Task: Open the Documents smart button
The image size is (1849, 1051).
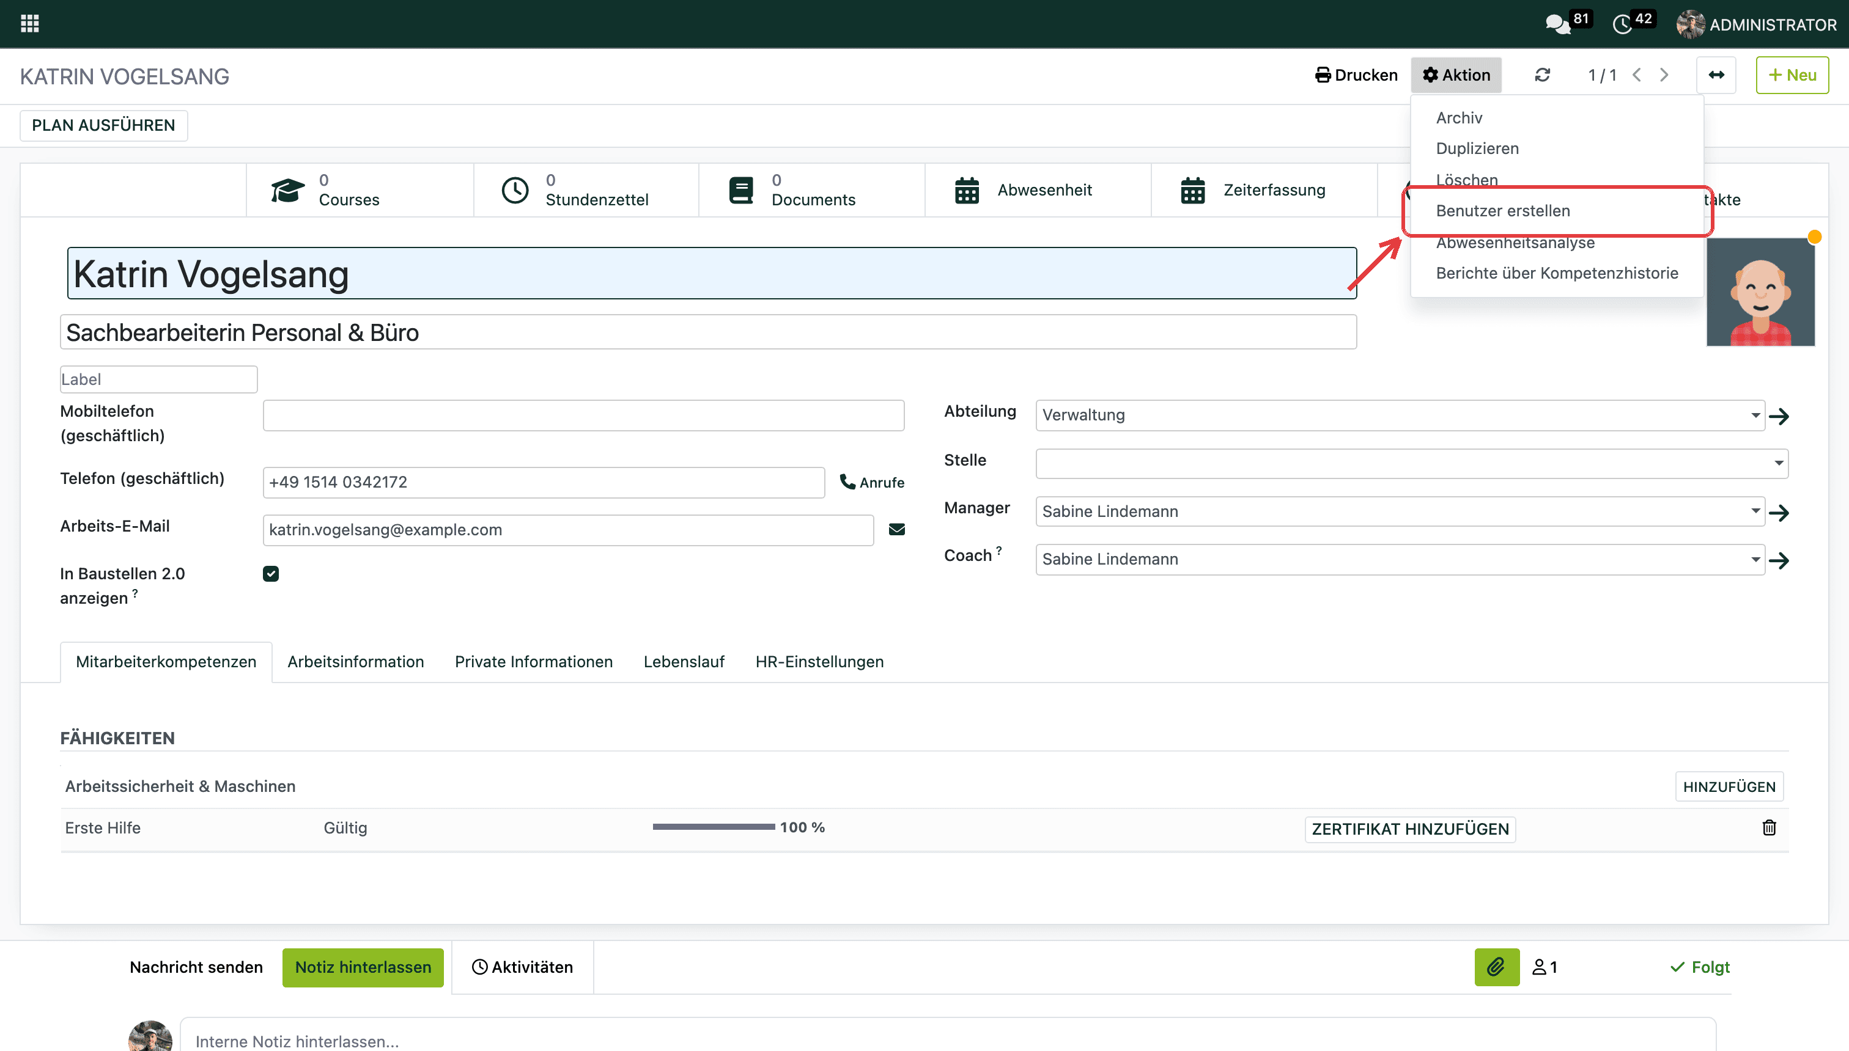Action: coord(812,190)
